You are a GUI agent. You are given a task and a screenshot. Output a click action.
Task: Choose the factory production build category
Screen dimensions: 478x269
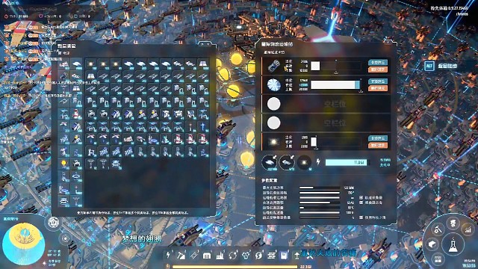point(220,256)
